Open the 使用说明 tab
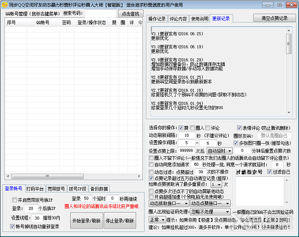This screenshot has width=299, height=237. click(200, 19)
